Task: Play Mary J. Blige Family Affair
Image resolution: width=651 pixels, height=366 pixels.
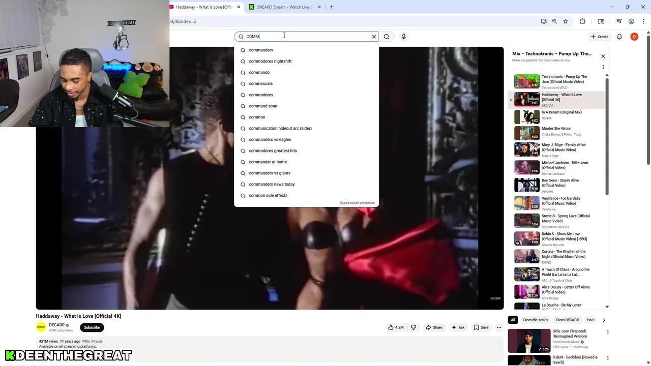Action: (557, 150)
